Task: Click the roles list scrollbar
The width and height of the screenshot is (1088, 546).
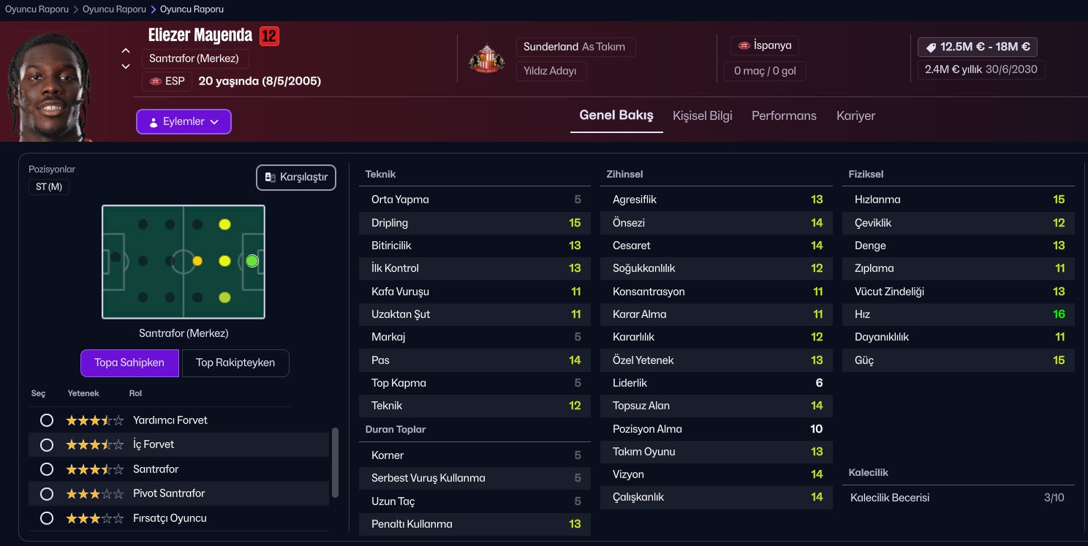Action: click(335, 462)
